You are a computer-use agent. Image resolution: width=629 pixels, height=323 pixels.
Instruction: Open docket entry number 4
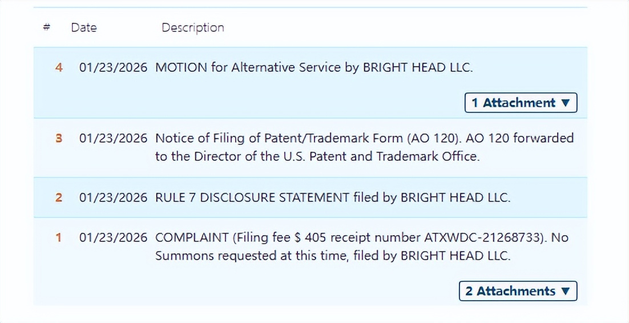pyautogui.click(x=59, y=67)
